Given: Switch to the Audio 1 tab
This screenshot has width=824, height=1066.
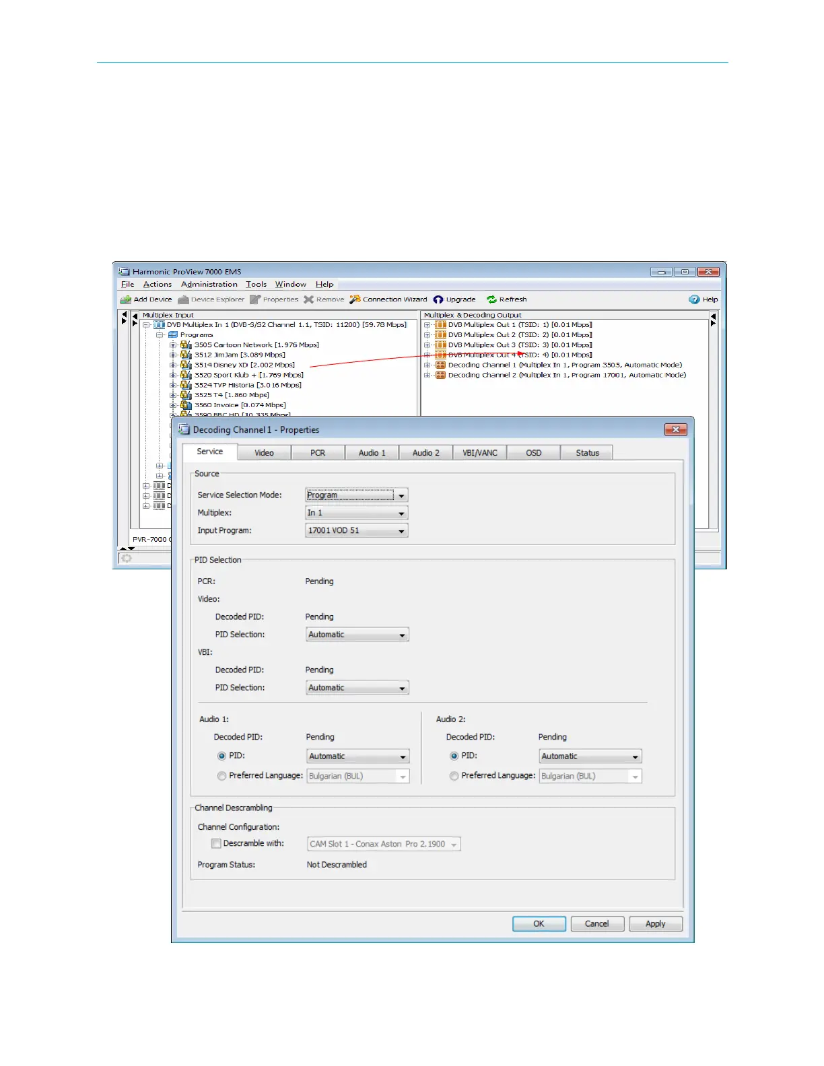Looking at the screenshot, I should click(x=372, y=453).
